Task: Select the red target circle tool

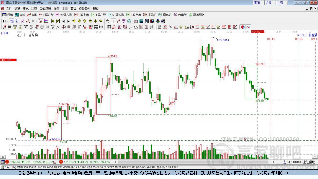Action: pos(63,27)
